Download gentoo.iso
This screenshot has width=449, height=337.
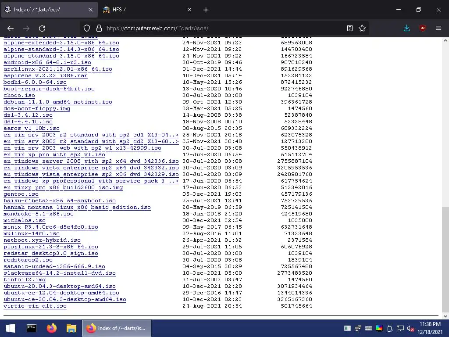[x=21, y=194]
